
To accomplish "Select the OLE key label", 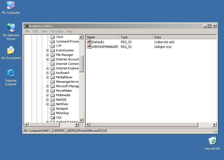I will (x=59, y=117).
